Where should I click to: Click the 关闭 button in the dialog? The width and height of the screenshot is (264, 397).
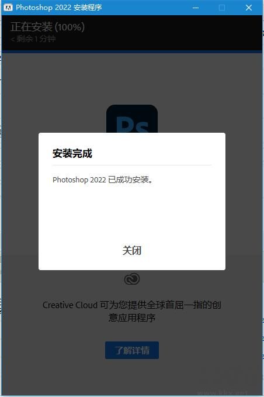point(132,250)
